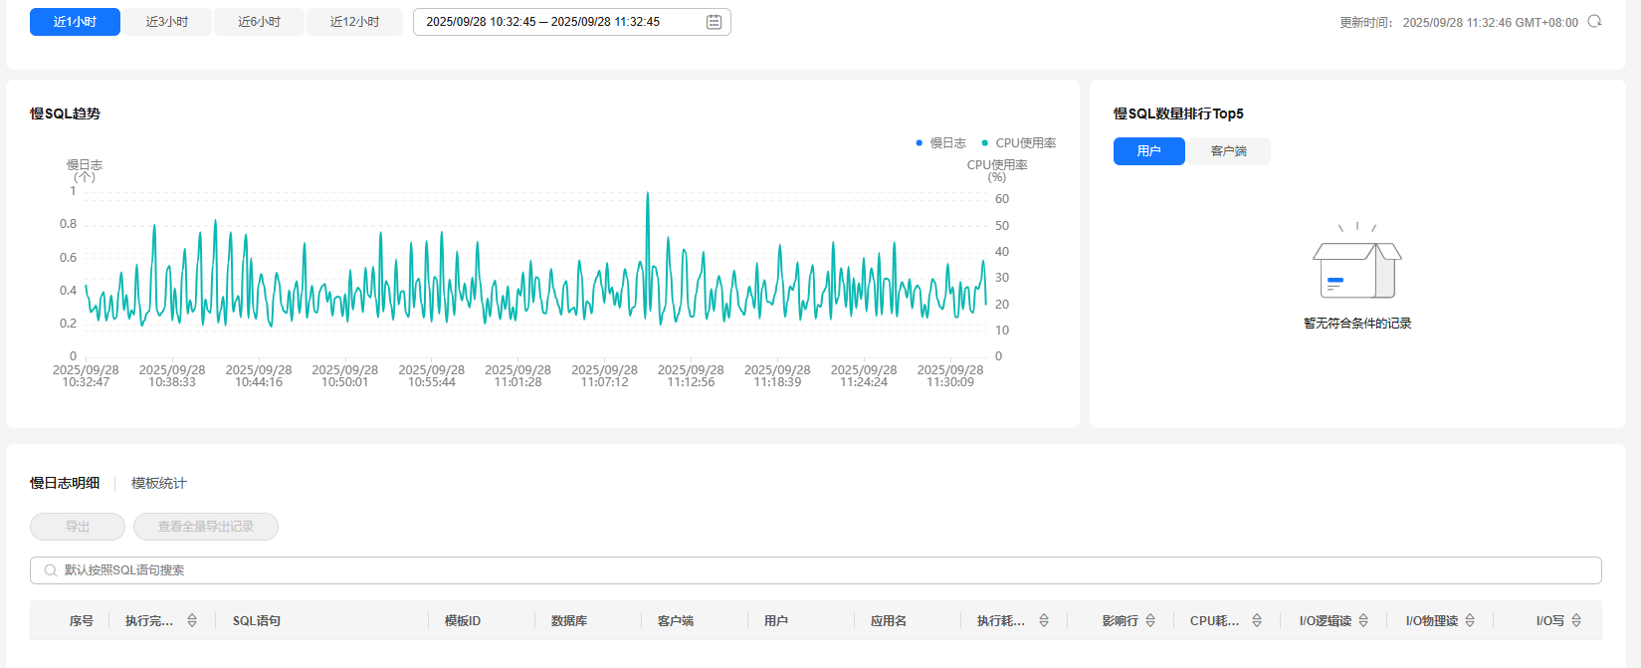Sort by 执行耗时 column icon
The image size is (1641, 668).
(1044, 620)
